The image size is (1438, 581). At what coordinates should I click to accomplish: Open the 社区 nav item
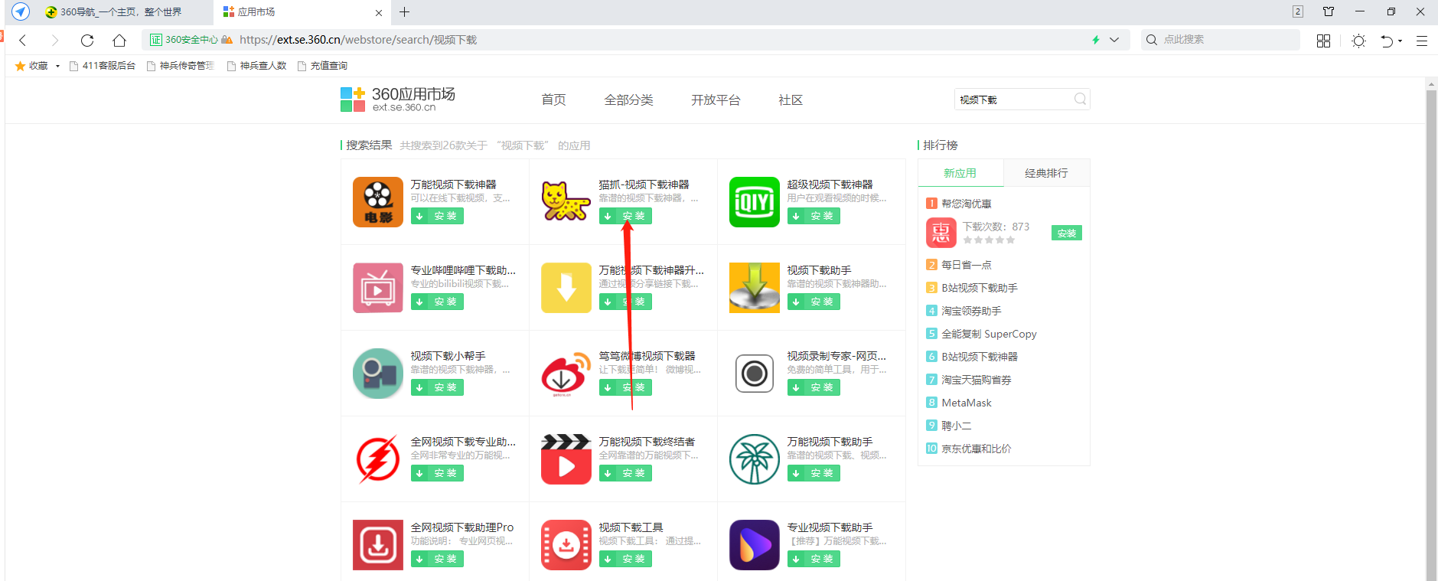point(791,100)
